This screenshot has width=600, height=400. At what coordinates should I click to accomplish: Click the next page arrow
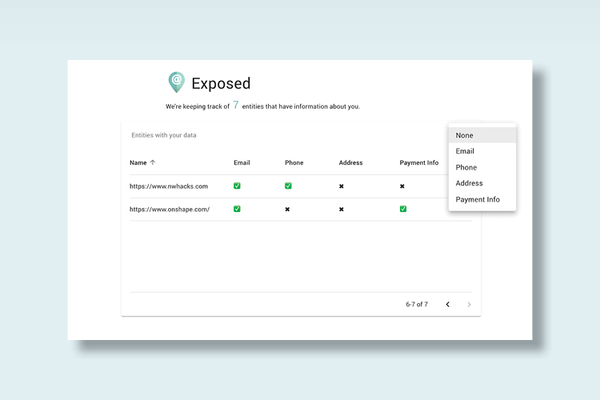469,304
